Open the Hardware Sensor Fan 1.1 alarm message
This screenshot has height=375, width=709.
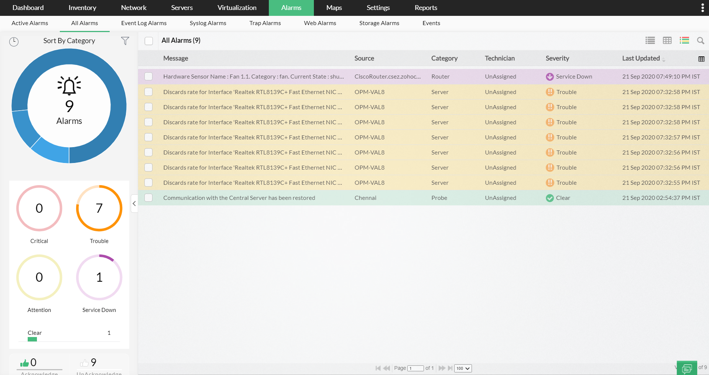click(x=253, y=77)
